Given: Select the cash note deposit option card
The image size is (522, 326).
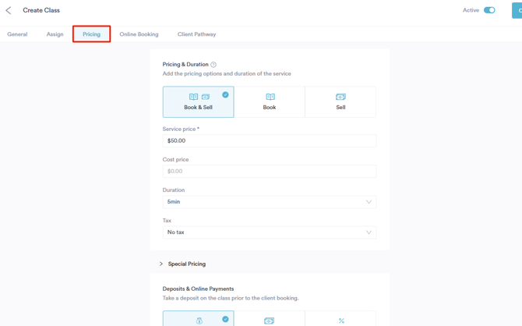Looking at the screenshot, I should pos(270,319).
